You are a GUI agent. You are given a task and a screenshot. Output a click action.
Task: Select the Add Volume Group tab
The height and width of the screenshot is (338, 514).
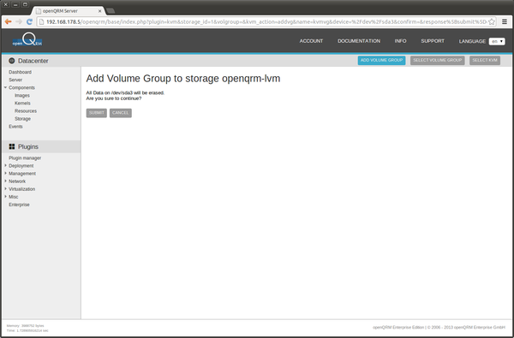click(x=381, y=60)
